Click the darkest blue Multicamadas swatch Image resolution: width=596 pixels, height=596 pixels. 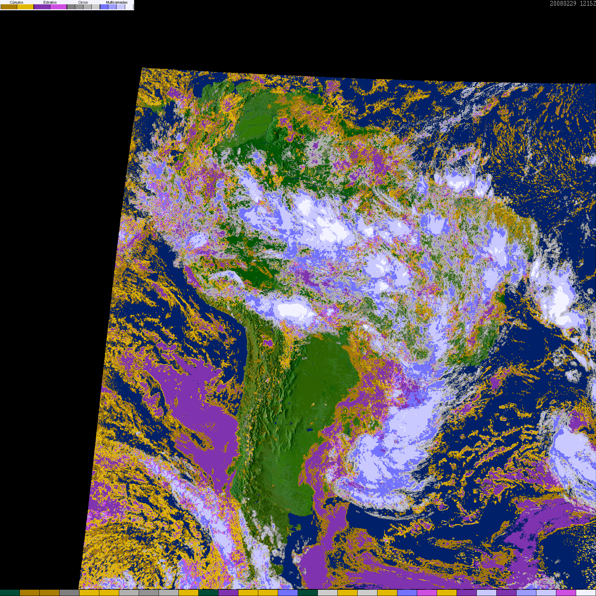coord(104,7)
